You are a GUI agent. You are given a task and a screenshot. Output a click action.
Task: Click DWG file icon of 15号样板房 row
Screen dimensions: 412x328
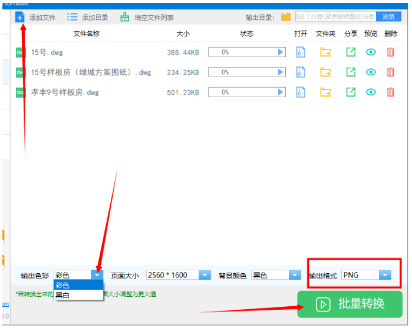[x=21, y=72]
